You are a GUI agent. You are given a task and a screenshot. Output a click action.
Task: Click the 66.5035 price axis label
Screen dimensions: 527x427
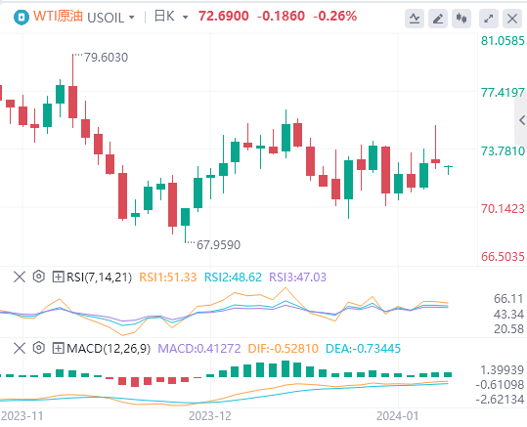(503, 257)
